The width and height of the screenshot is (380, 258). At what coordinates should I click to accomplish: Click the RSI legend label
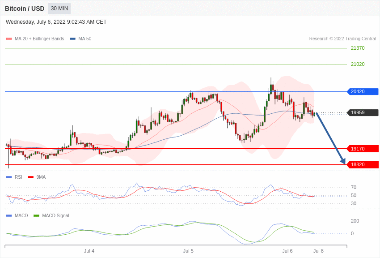click(18, 177)
